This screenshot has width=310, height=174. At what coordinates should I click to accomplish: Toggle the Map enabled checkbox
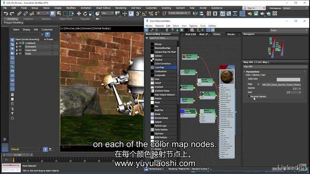click(258, 84)
